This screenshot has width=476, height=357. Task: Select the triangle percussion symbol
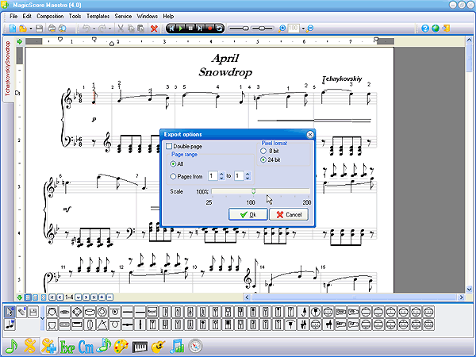click(102, 324)
